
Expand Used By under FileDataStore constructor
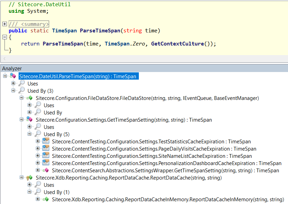pyautogui.click(x=30, y=112)
